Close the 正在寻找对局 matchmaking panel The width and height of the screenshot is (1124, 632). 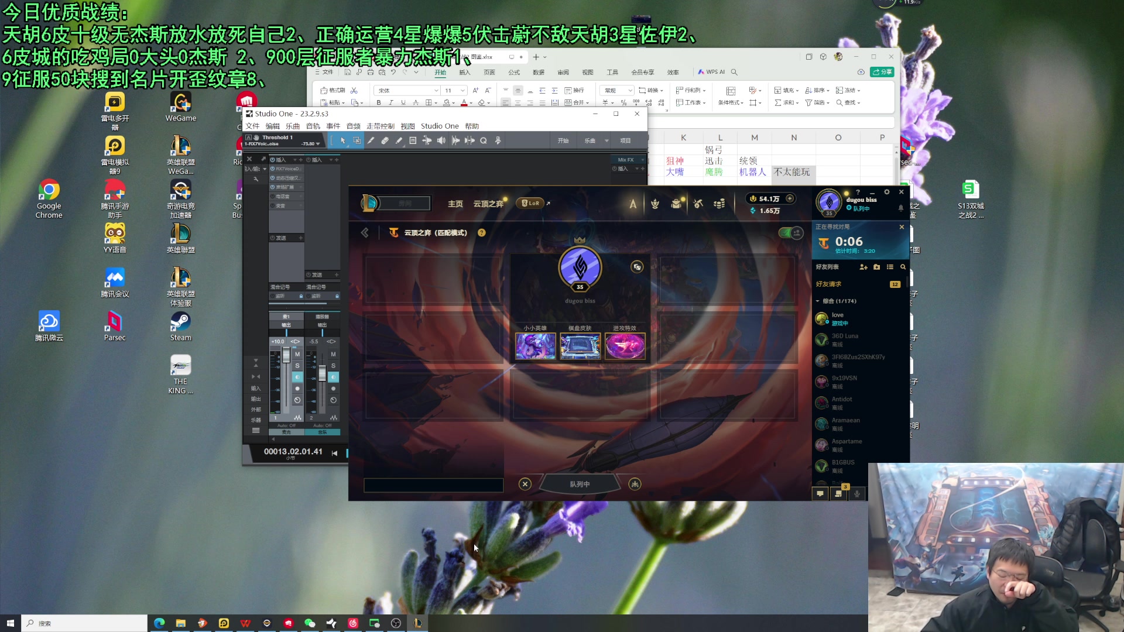pyautogui.click(x=902, y=227)
